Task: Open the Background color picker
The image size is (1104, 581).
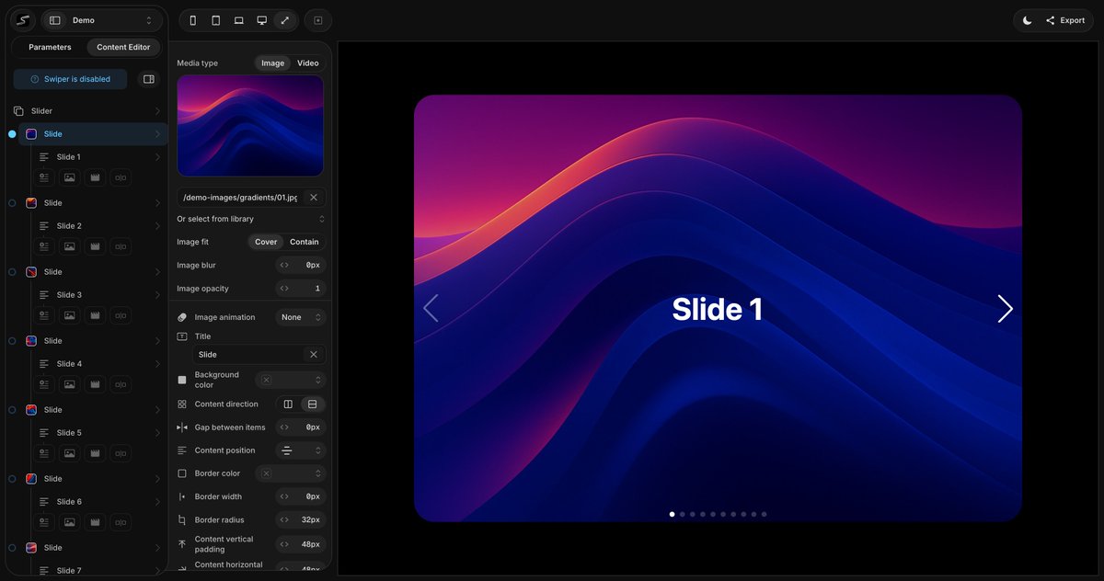Action: coord(291,380)
